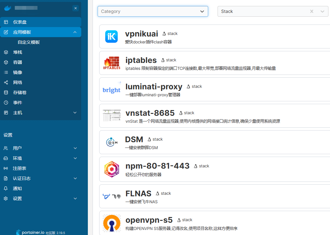The height and width of the screenshot is (235, 330).
Task: Open the Stack type dropdown arrow
Action: [x=322, y=11]
